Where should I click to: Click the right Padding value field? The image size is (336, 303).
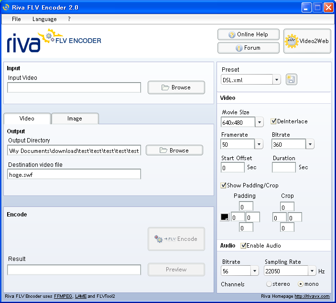[253, 217]
